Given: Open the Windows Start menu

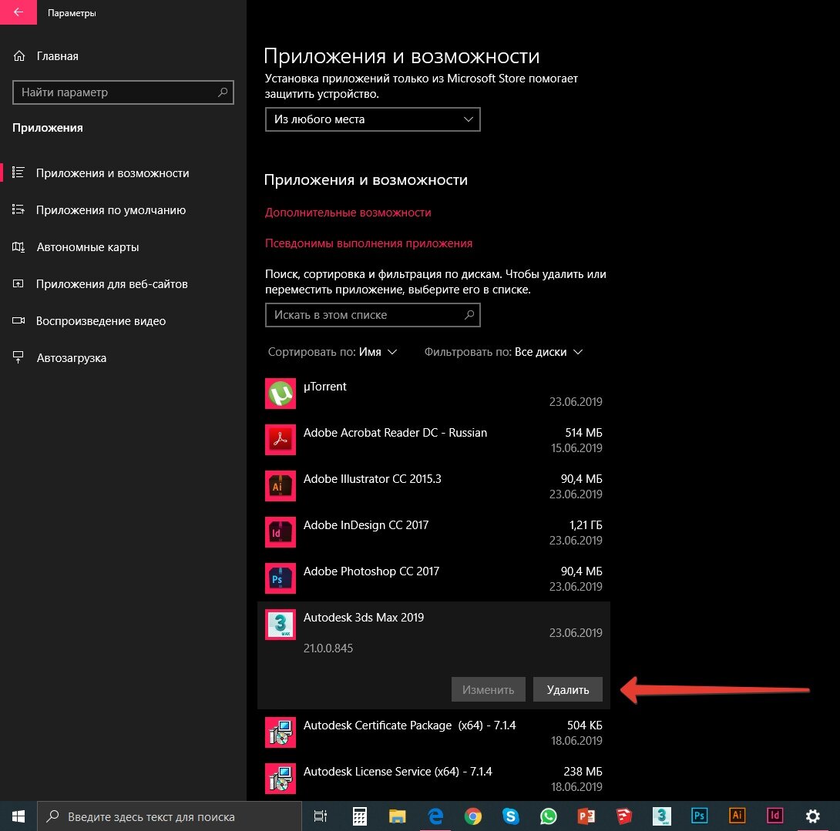Looking at the screenshot, I should (18, 816).
